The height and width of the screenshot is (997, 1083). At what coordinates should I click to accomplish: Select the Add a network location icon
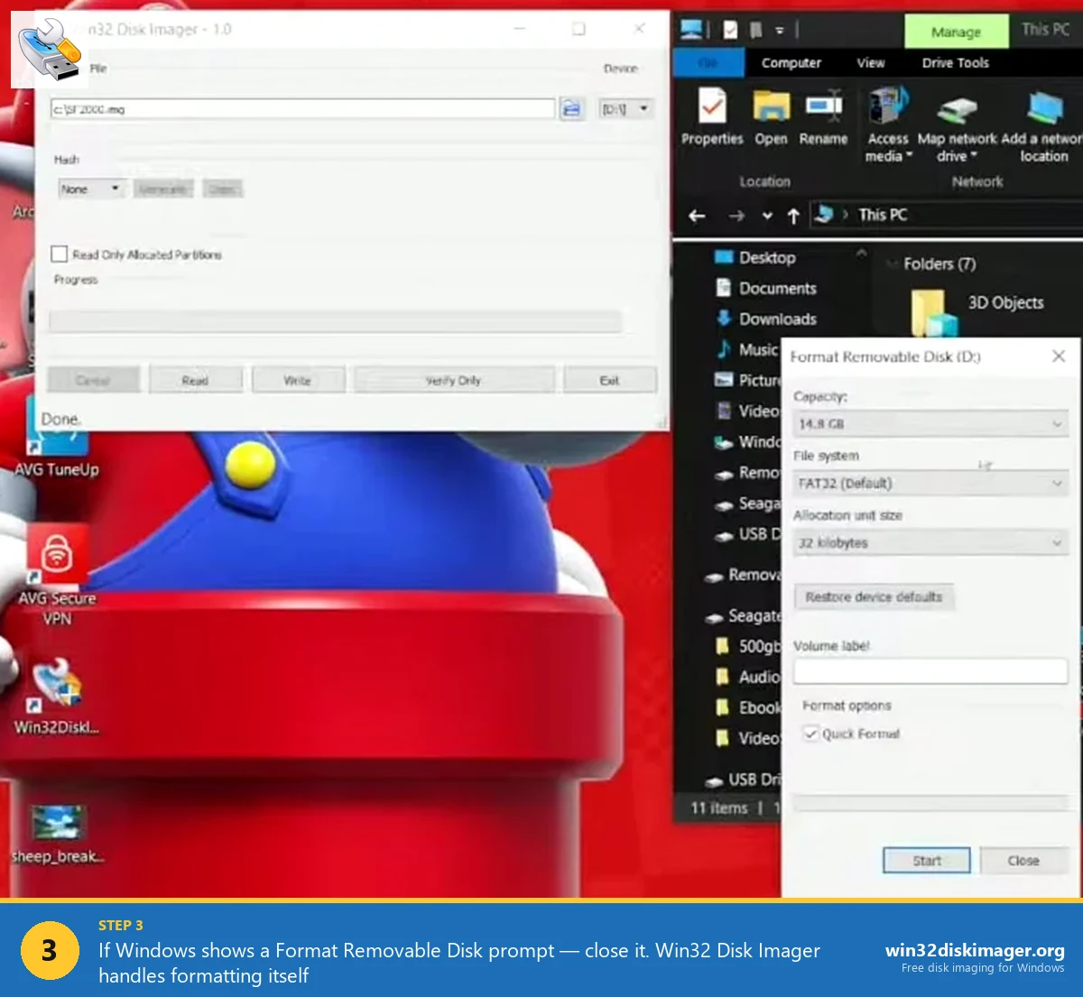1042,115
